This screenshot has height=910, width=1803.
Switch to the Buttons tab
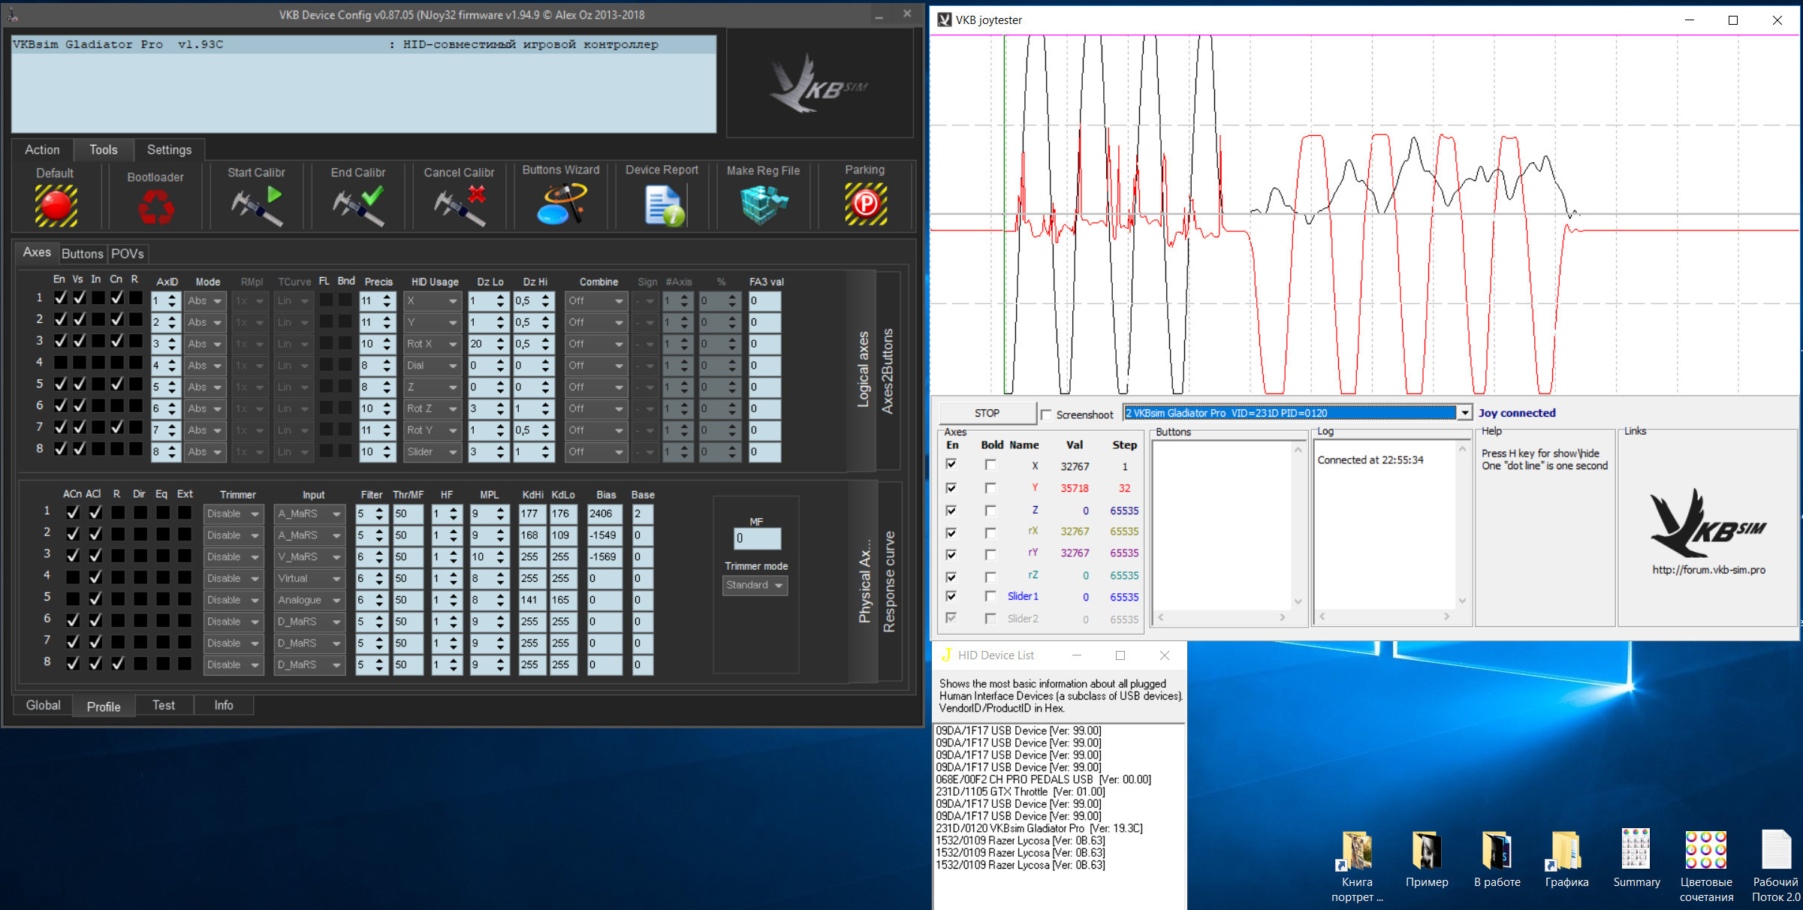[x=82, y=254]
